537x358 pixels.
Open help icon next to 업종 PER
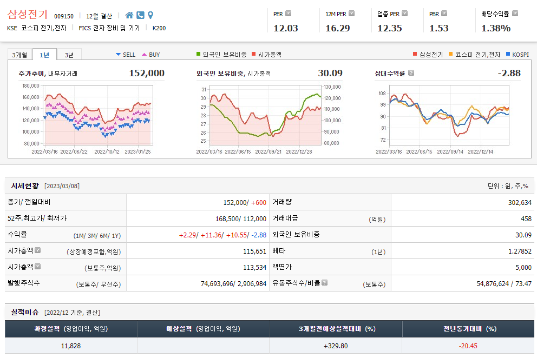(x=404, y=14)
